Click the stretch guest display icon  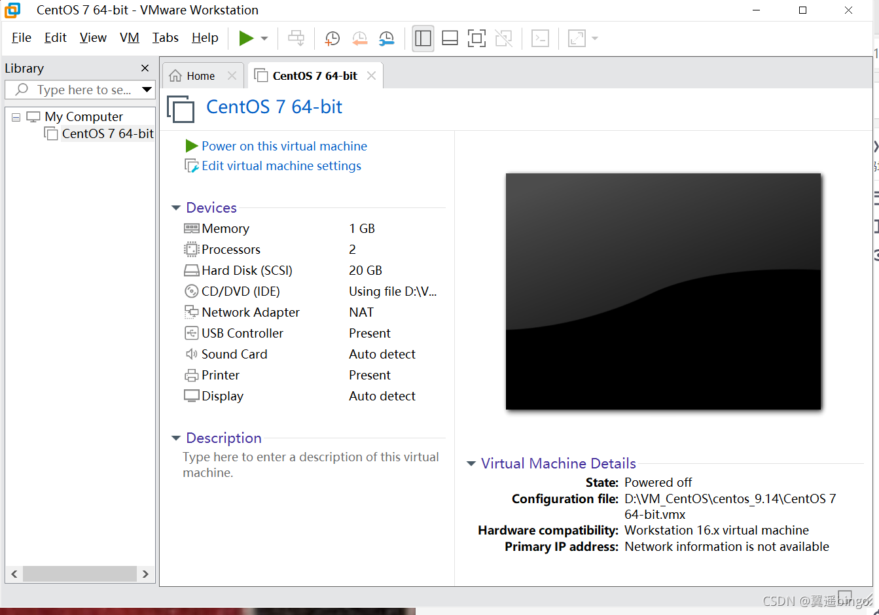[x=577, y=39]
